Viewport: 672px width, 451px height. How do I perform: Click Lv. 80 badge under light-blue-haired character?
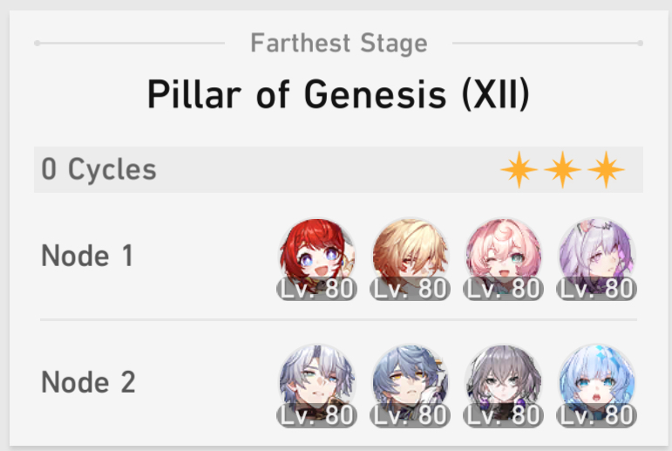click(597, 415)
